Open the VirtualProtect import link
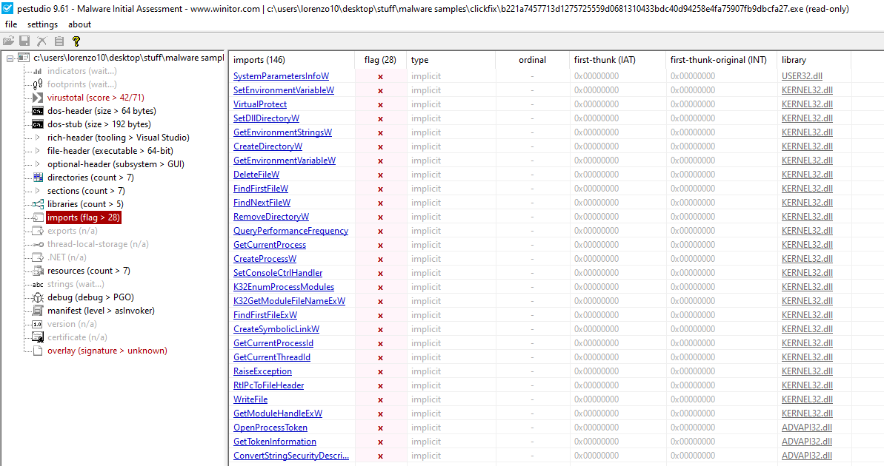This screenshot has height=466, width=884. [260, 104]
